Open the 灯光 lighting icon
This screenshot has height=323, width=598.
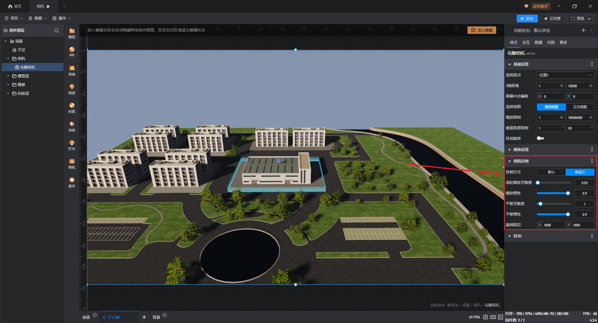click(x=72, y=145)
